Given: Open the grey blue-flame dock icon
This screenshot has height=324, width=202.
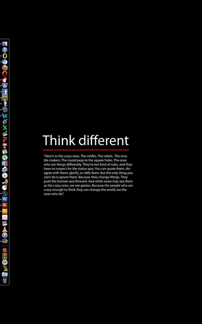Looking at the screenshot, I should click(x=5, y=86).
